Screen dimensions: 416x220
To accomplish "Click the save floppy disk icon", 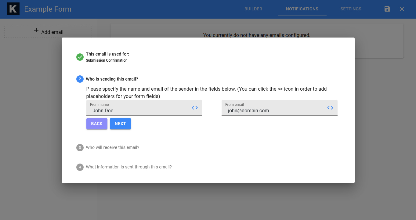I will click(387, 9).
